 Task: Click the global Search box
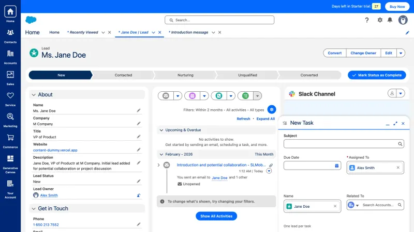coord(219,20)
